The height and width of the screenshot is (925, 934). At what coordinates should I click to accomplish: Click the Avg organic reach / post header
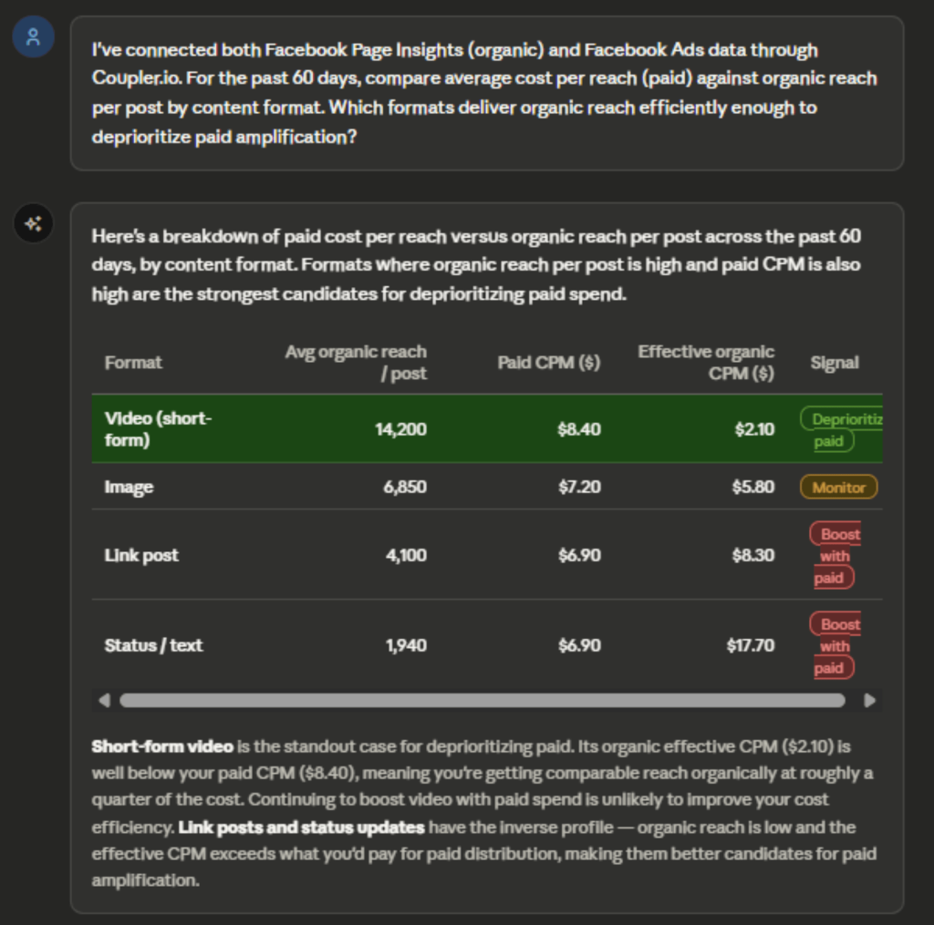click(356, 363)
